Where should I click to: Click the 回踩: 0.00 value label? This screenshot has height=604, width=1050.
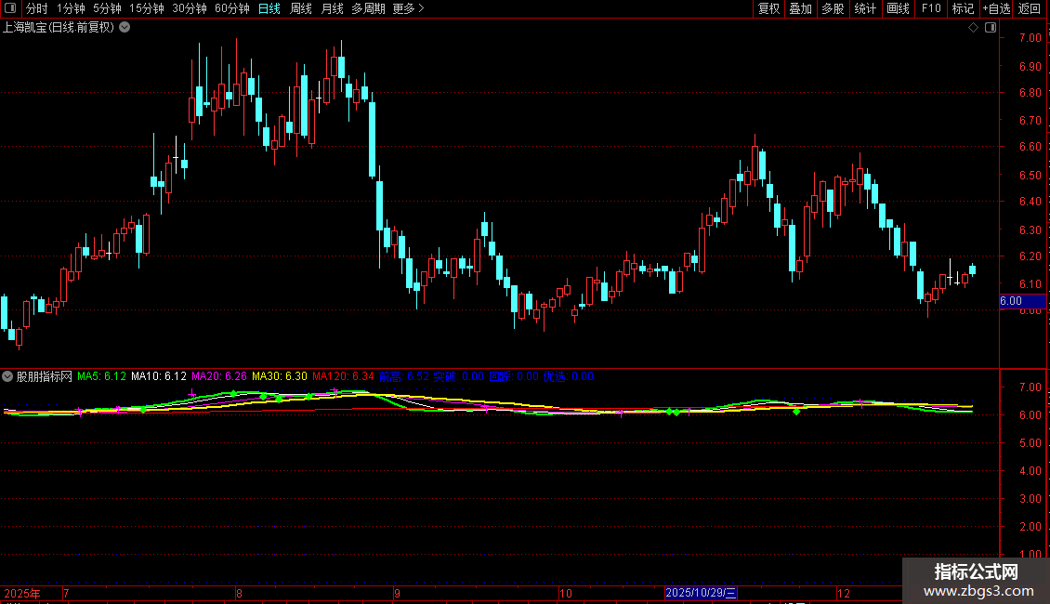[514, 376]
